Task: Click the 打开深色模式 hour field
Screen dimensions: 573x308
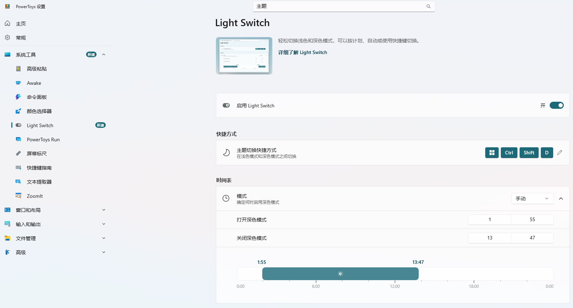Action: coord(489,220)
